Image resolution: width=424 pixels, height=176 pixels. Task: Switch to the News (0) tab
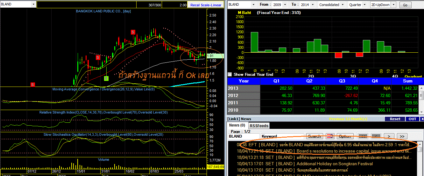(x=237, y=125)
